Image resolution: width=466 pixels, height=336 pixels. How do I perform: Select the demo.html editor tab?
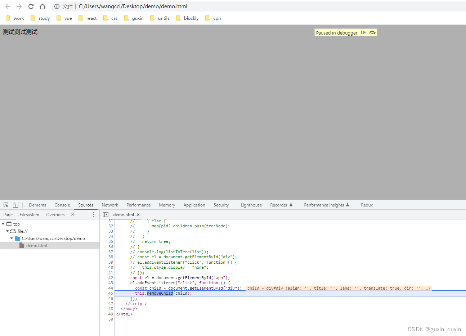click(x=124, y=215)
